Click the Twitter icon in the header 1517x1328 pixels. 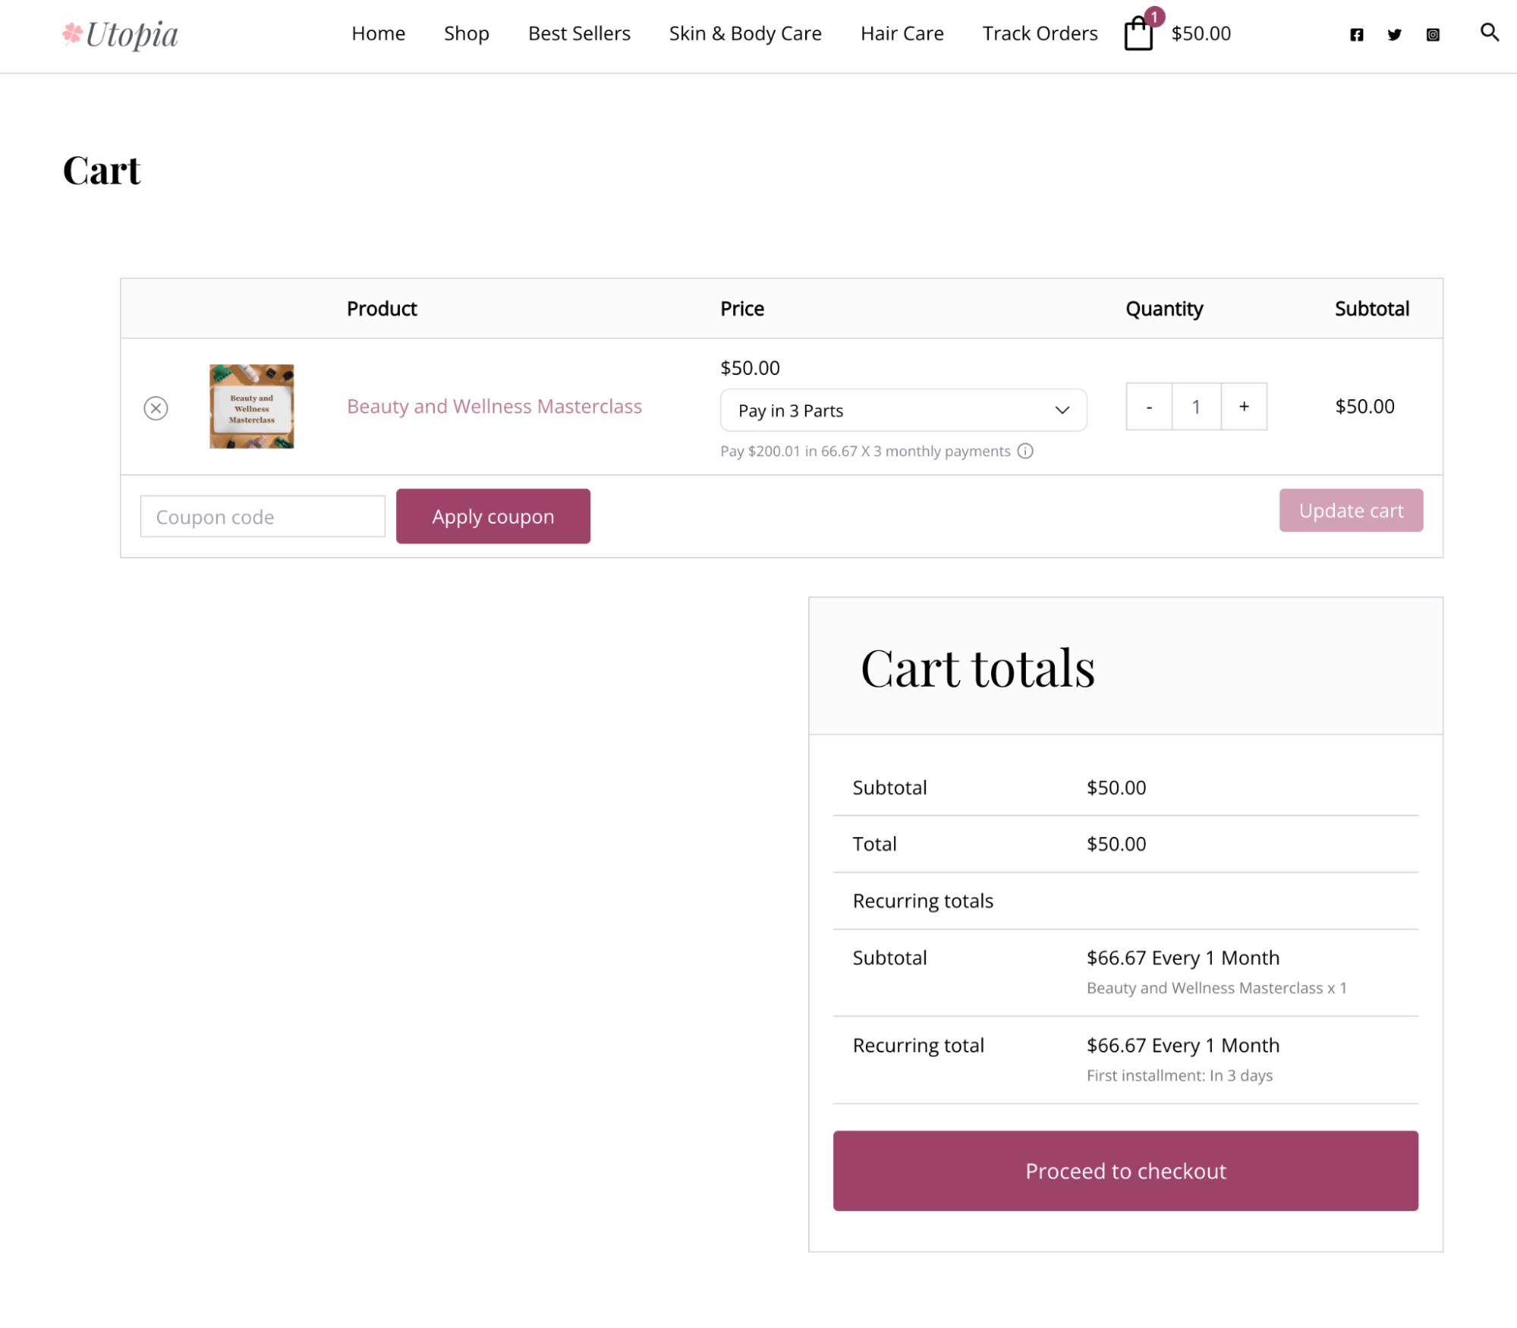pyautogui.click(x=1394, y=34)
